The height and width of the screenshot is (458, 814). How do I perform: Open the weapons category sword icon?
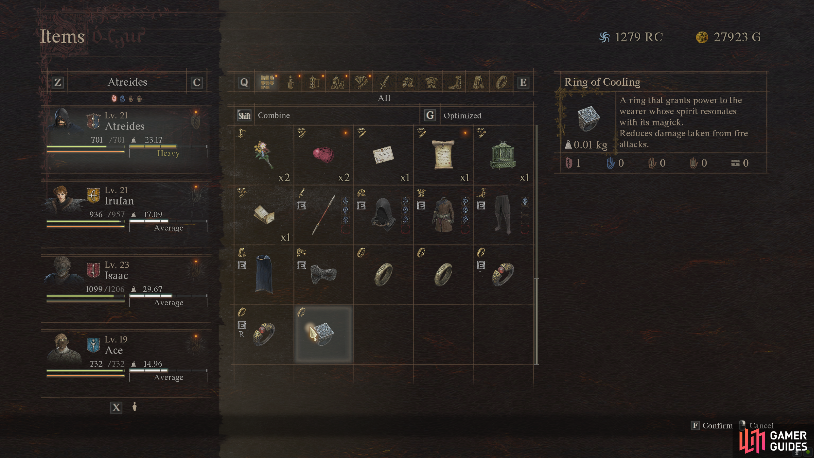tap(384, 83)
